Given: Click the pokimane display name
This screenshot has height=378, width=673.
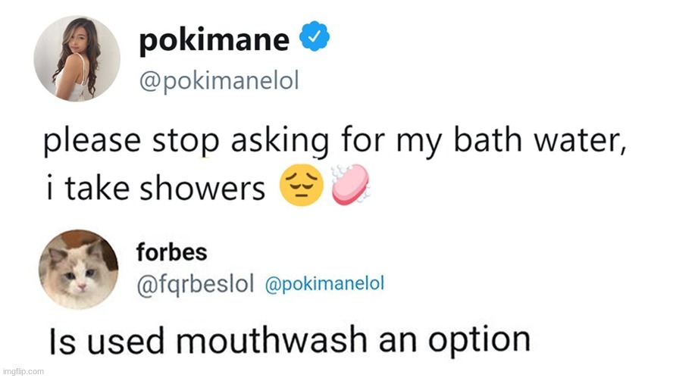Looking at the screenshot, I should (x=214, y=39).
